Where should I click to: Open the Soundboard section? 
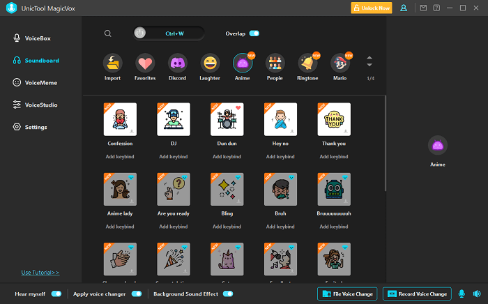36,61
